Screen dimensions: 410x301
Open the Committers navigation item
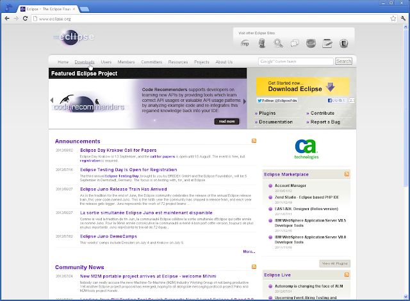(152, 62)
